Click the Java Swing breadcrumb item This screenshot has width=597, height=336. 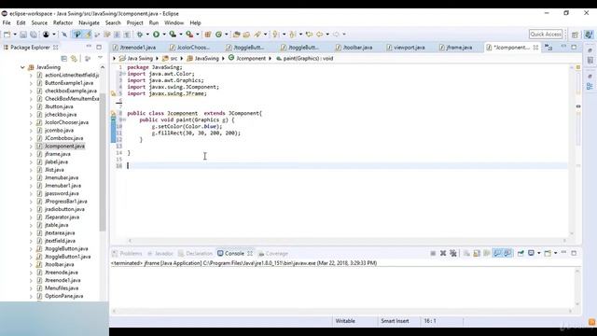[136, 58]
